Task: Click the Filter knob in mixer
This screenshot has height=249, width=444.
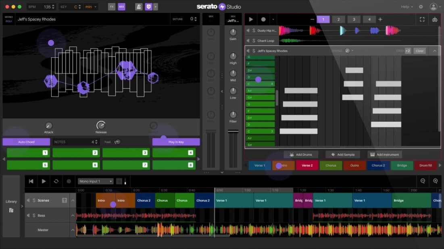Action: coord(233,115)
